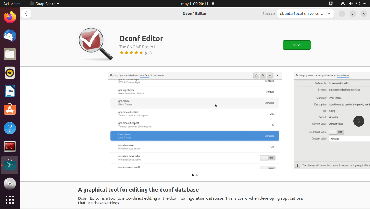
Task: Click the (69) reviews count
Action: [x=148, y=53]
